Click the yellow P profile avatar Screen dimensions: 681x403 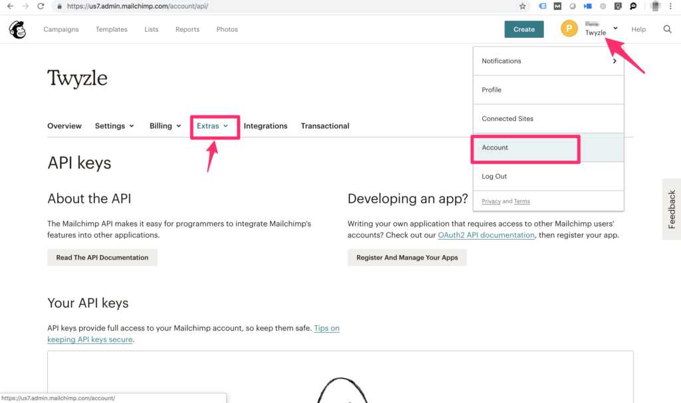569,29
